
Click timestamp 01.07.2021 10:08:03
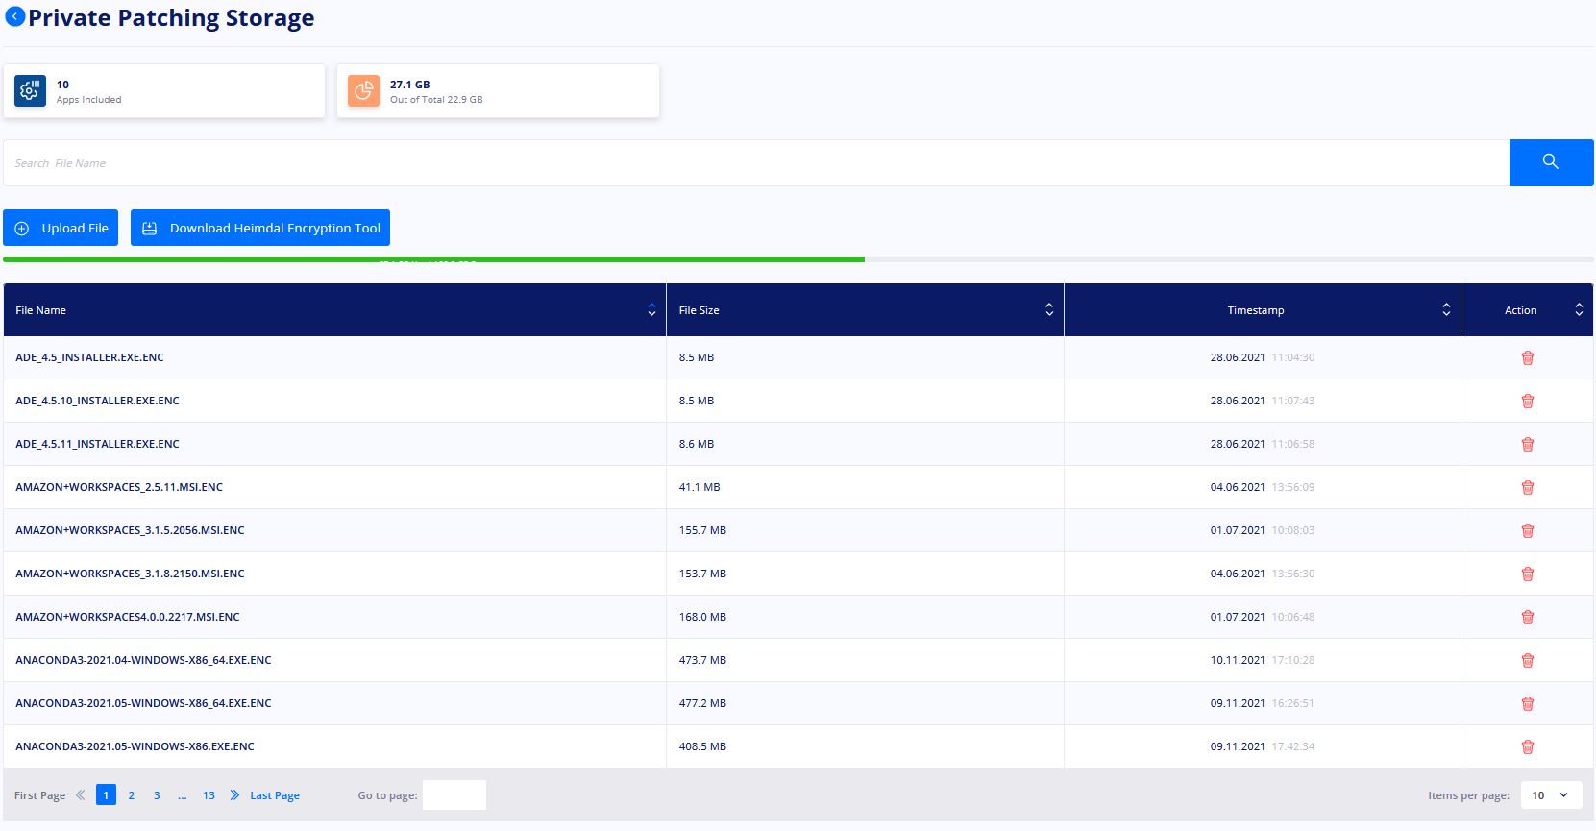[1263, 530]
